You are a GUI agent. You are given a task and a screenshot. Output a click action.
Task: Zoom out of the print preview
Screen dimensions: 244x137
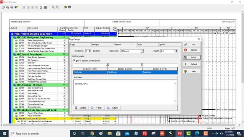[58, 7]
